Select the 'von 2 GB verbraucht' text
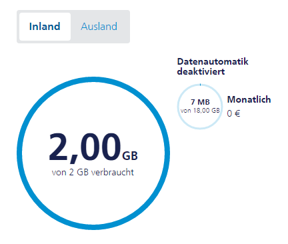This screenshot has width=288, height=244. pyautogui.click(x=93, y=173)
